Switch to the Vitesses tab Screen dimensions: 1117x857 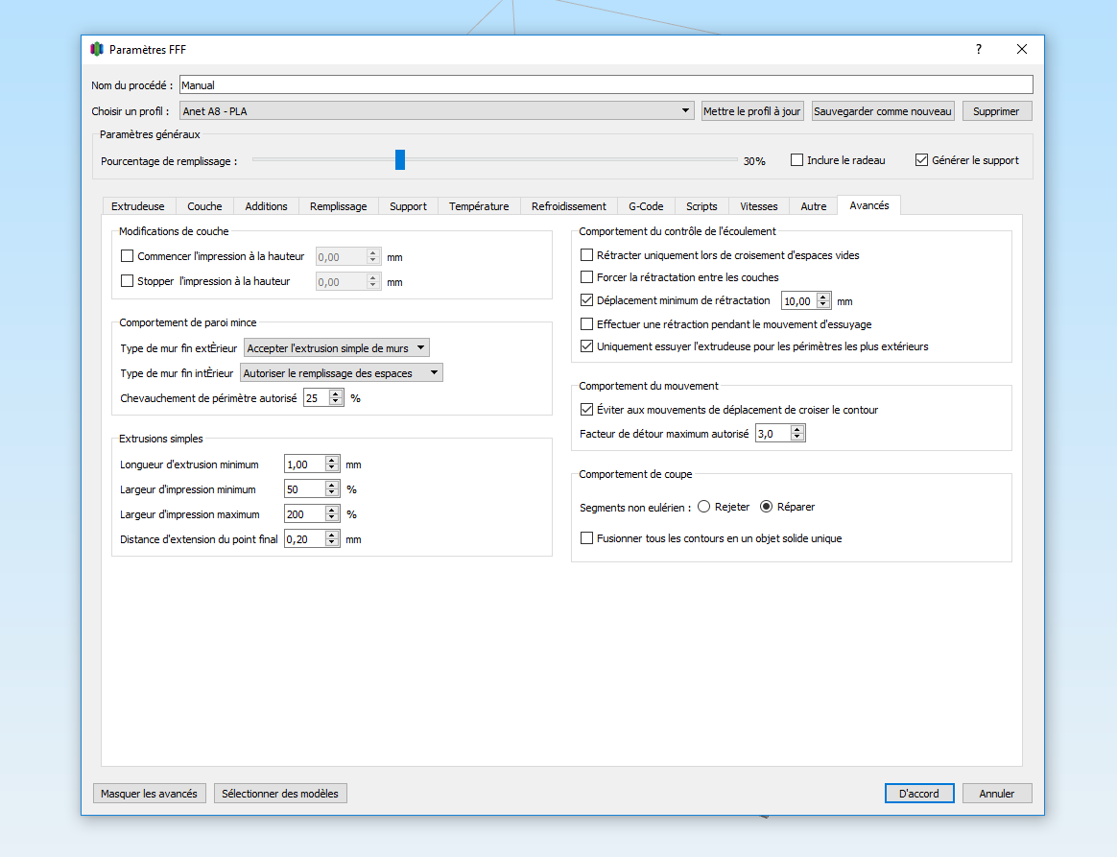pos(759,206)
